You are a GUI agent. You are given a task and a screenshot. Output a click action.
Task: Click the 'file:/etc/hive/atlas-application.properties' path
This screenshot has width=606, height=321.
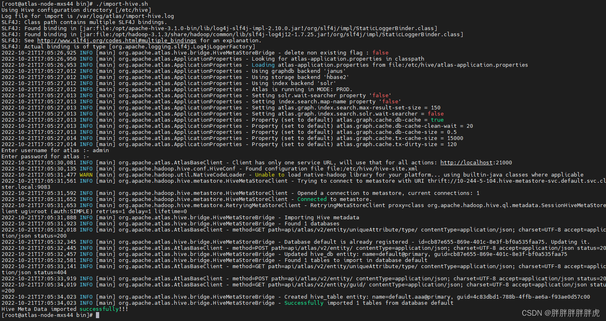tap(458, 65)
